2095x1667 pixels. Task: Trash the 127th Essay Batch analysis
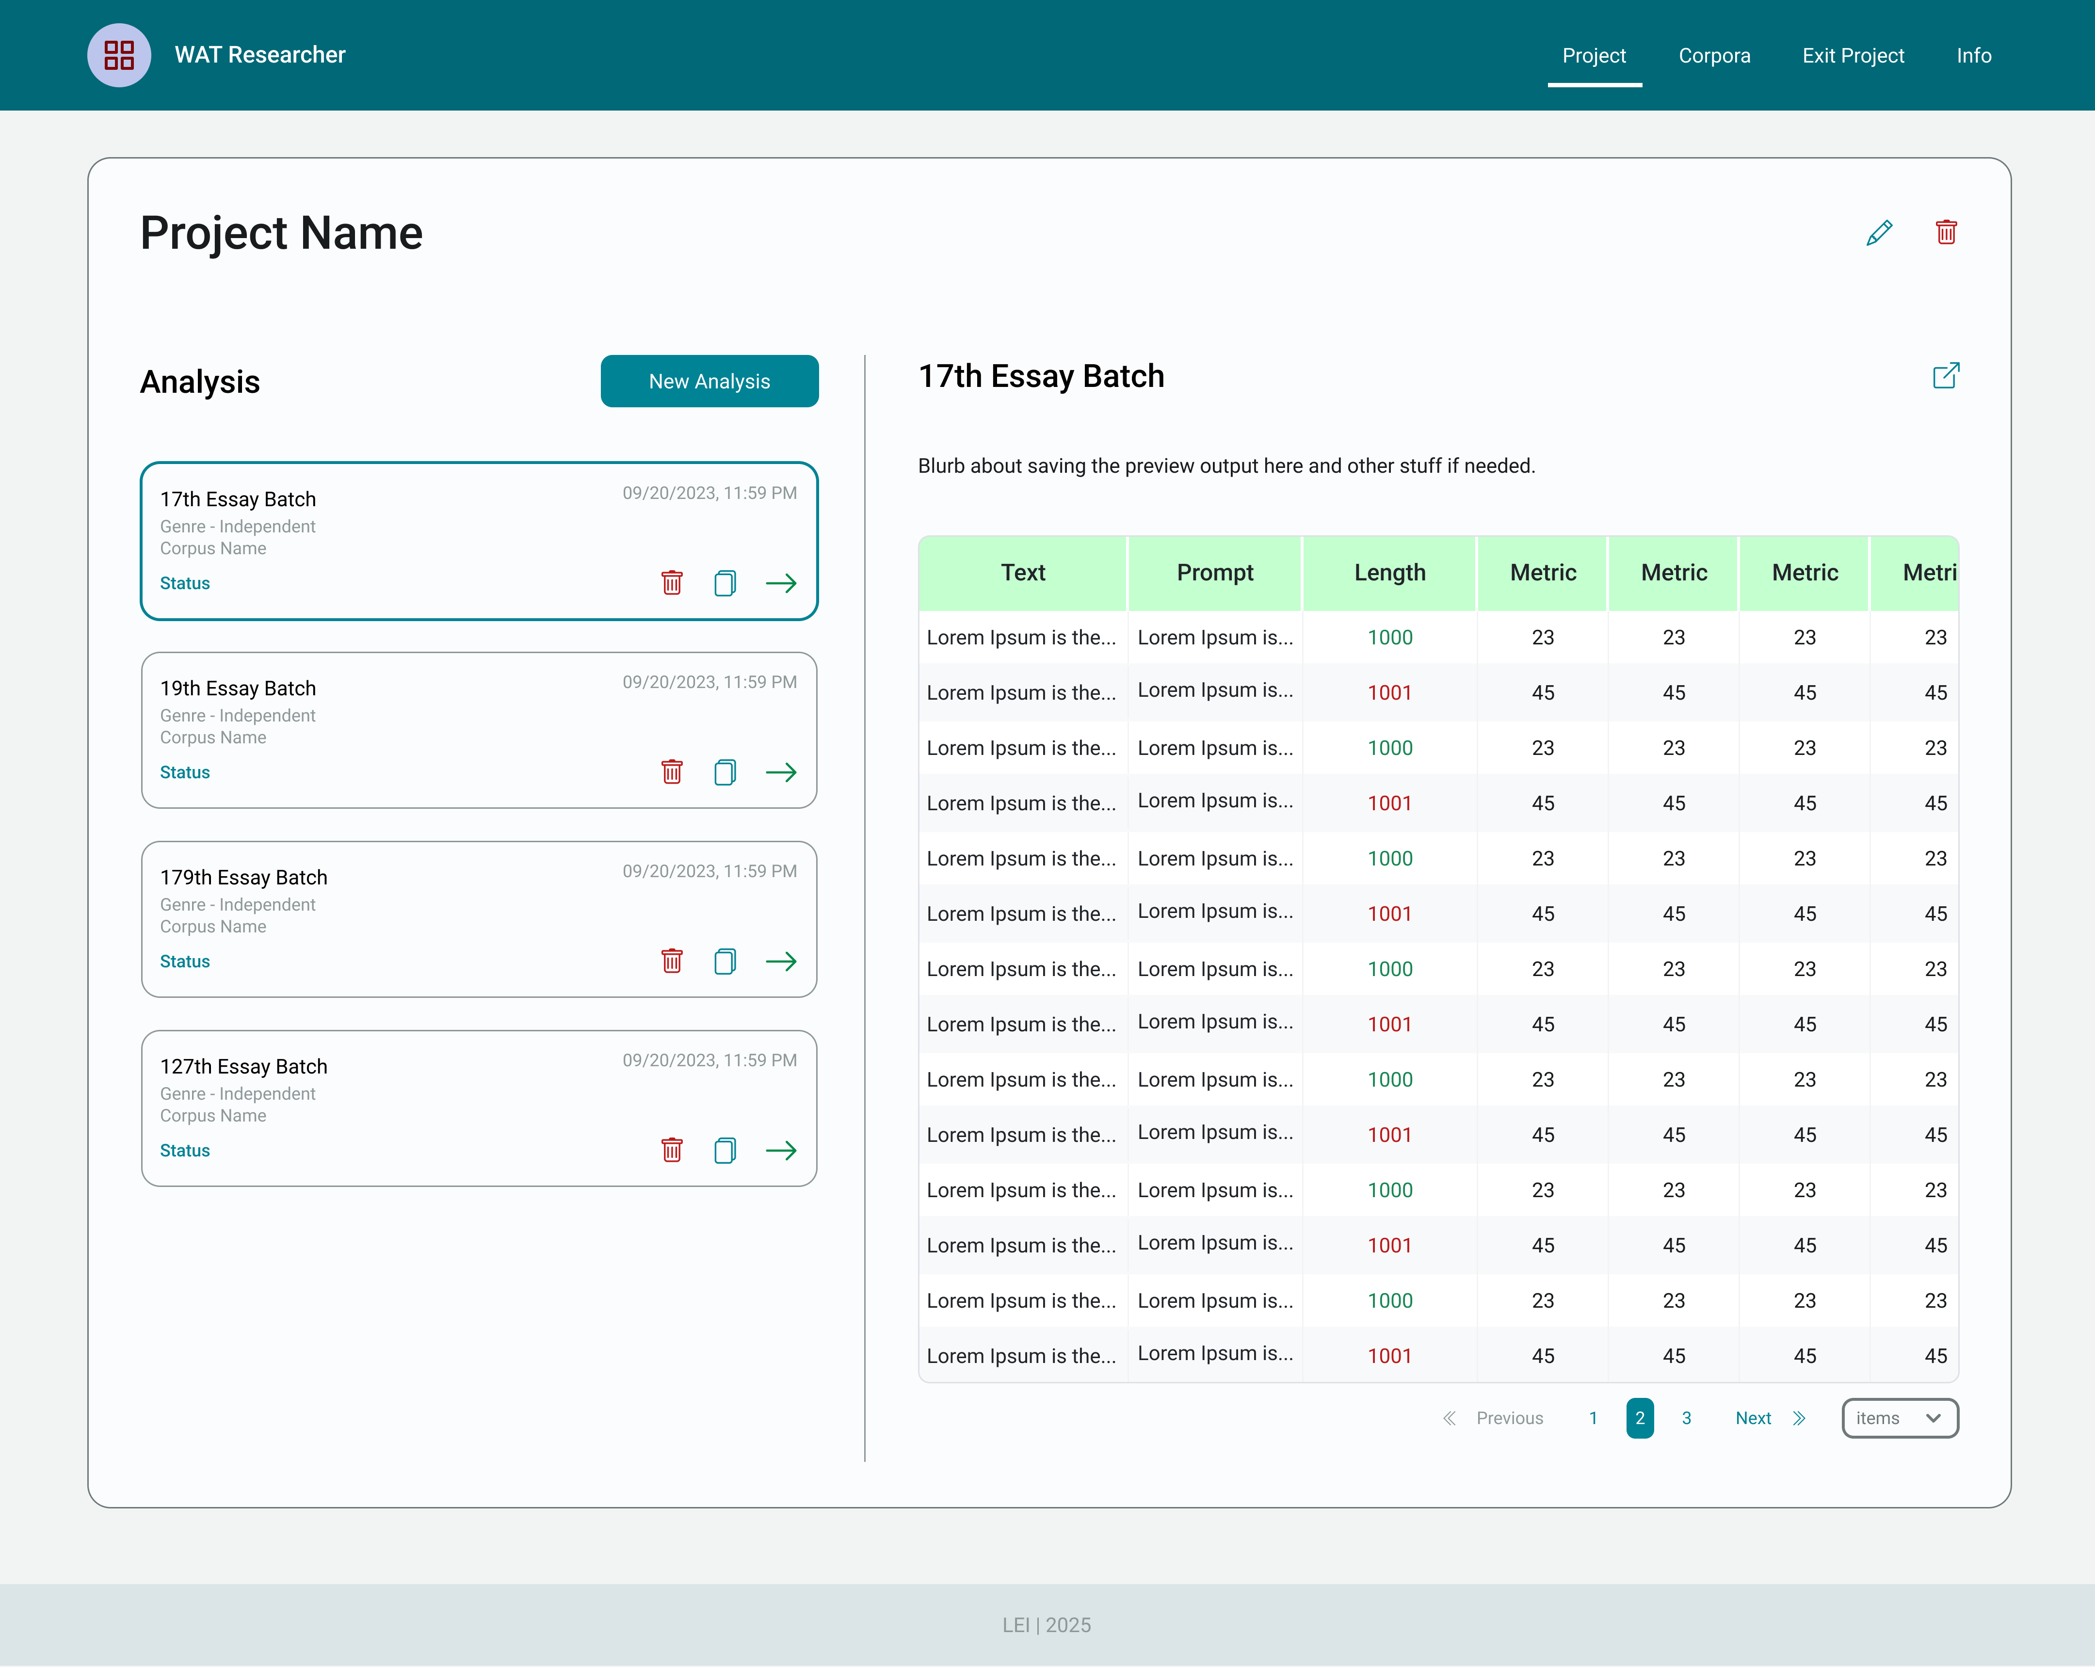point(672,1150)
